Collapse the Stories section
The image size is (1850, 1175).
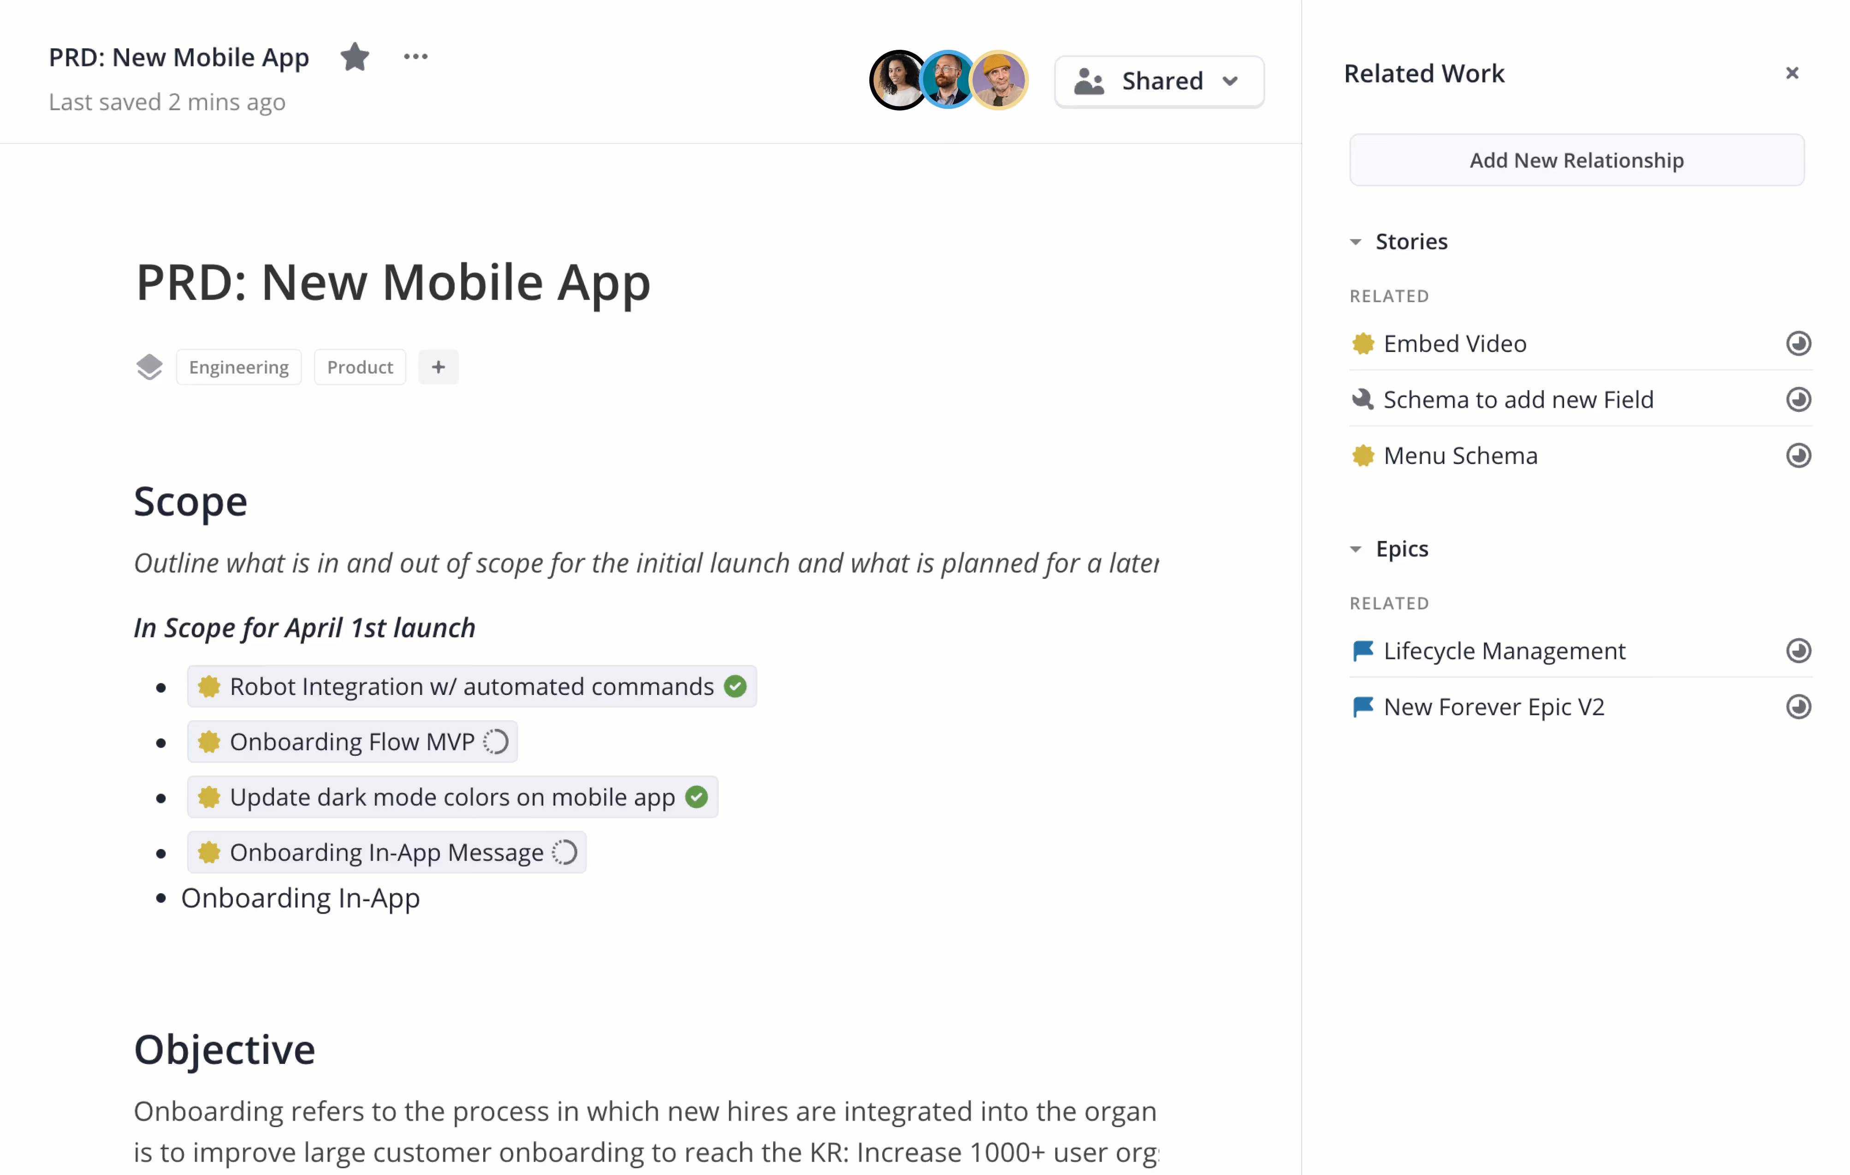[1355, 242]
